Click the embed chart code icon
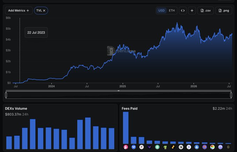This screenshot has width=237, height=152. [x=183, y=10]
